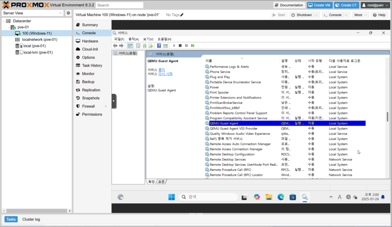Click the blue Help icon in Services toolbar
Image resolution: width=392 pixels, height=227 pixels.
[x=159, y=46]
